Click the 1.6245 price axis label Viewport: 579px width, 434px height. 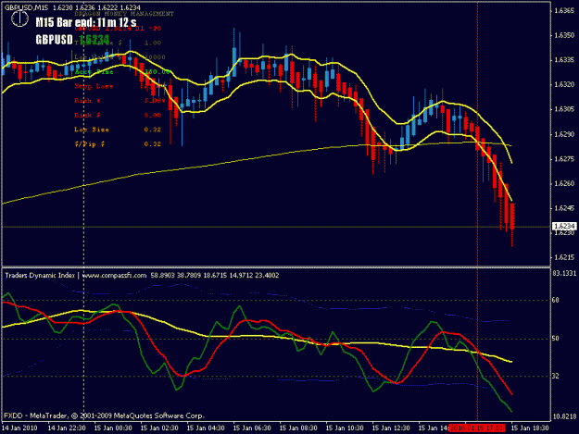click(564, 208)
